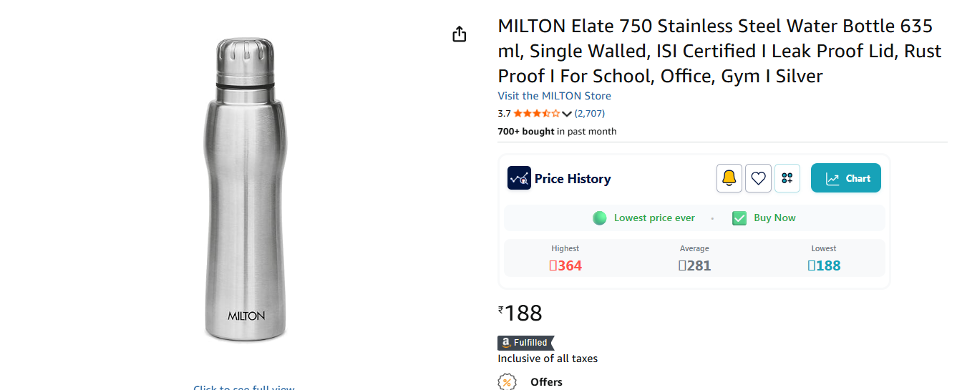This screenshot has width=957, height=390.
Task: Set a price alert with the bell icon
Action: coord(729,178)
